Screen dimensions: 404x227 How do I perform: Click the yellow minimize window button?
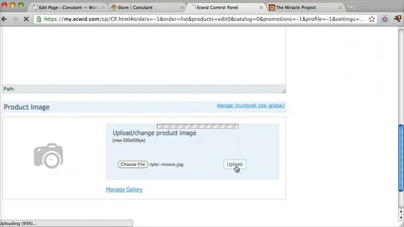coord(13,5)
